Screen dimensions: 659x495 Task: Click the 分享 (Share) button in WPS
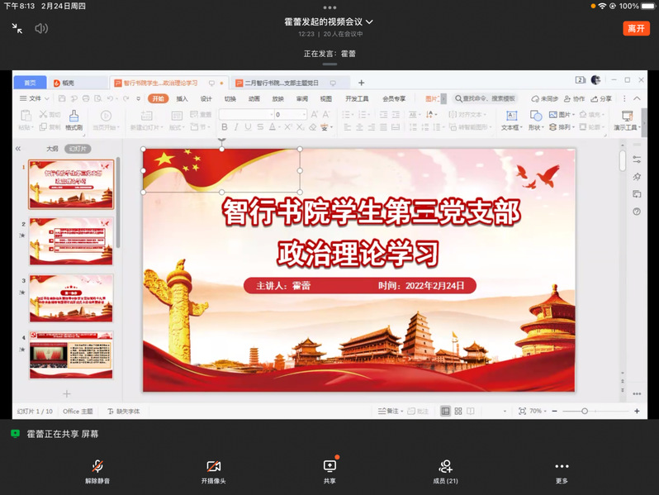[603, 98]
